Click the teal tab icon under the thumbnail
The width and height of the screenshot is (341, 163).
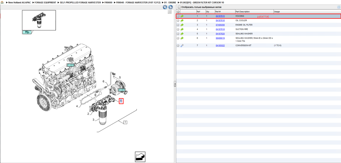tap(27, 32)
